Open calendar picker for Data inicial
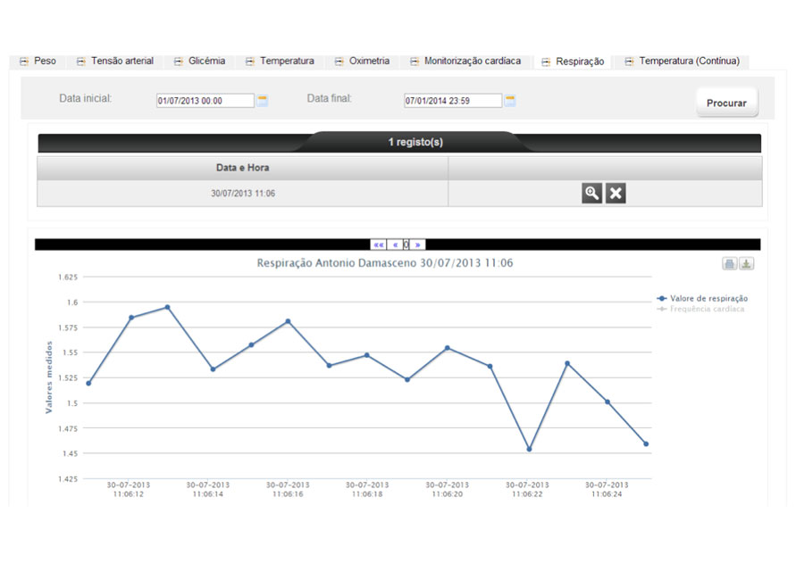Image resolution: width=804 pixels, height=580 pixels. tap(263, 101)
